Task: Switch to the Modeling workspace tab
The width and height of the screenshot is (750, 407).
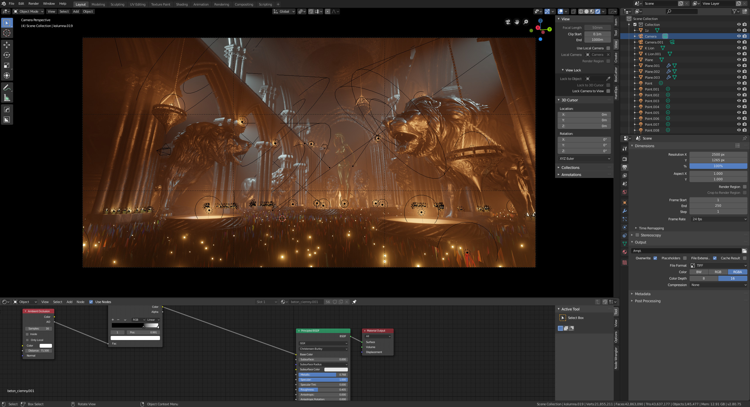Action: 98,4
